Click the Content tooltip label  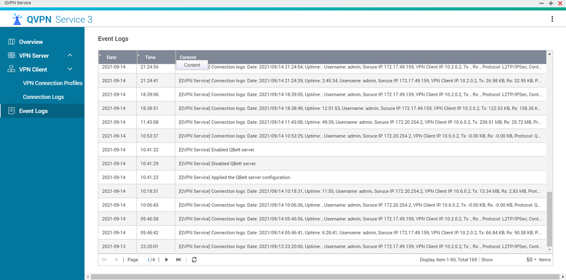tap(192, 65)
